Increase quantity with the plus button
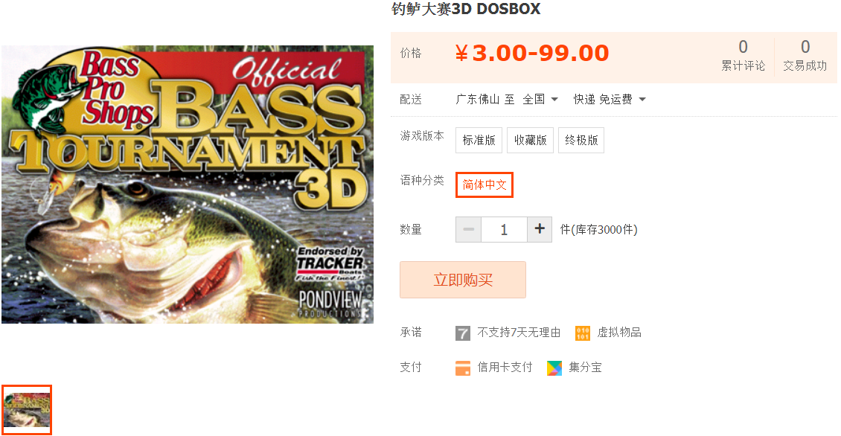 [x=540, y=229]
